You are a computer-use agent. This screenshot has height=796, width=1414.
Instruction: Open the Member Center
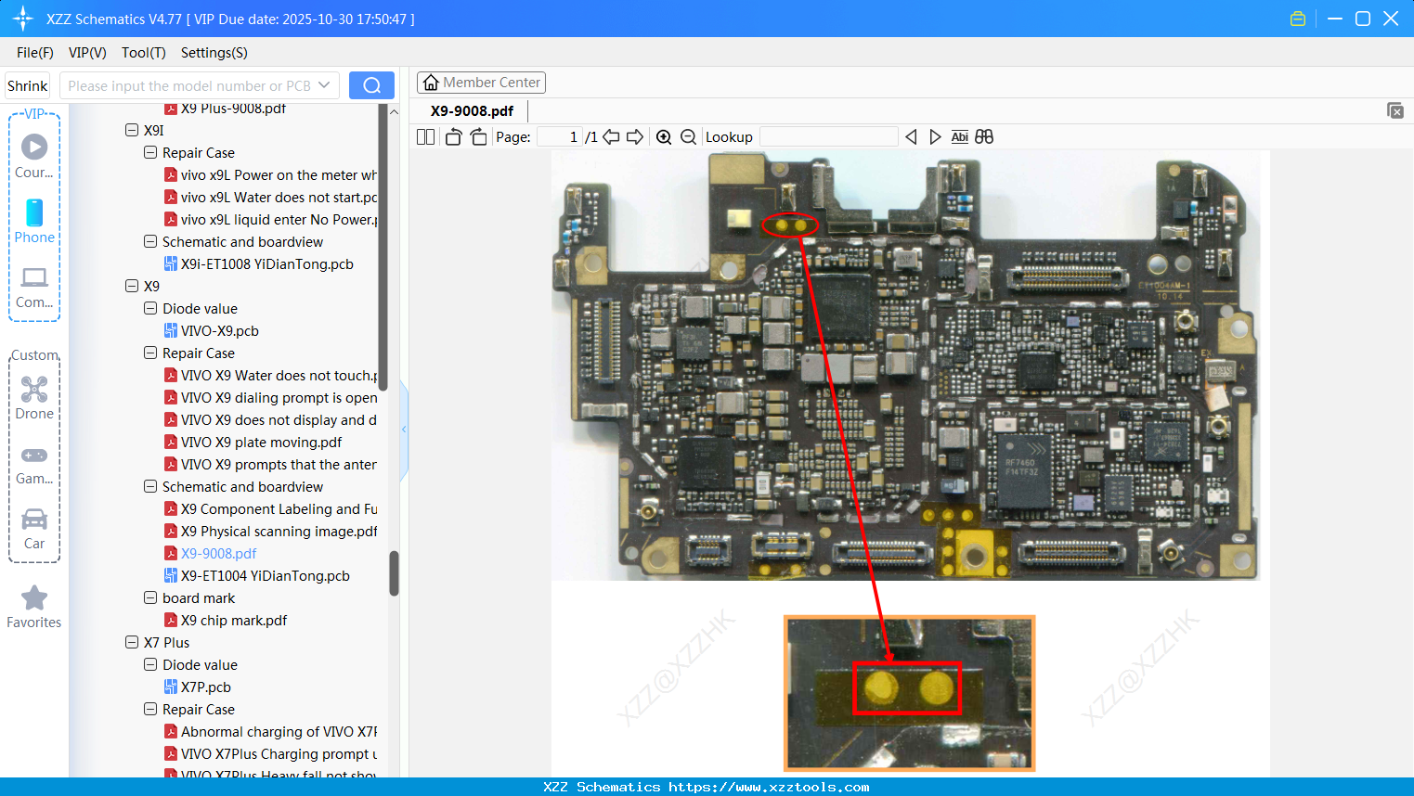481,83
